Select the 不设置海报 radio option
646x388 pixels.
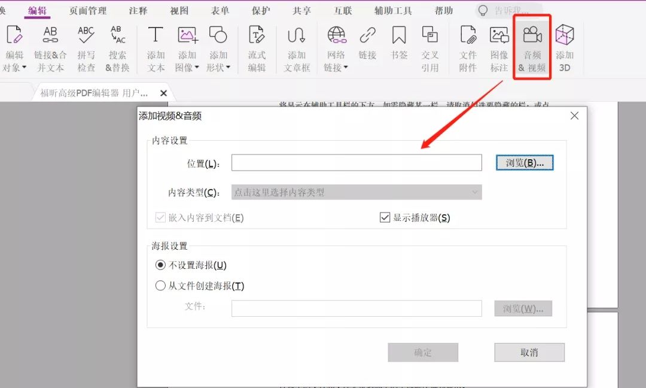tap(159, 266)
